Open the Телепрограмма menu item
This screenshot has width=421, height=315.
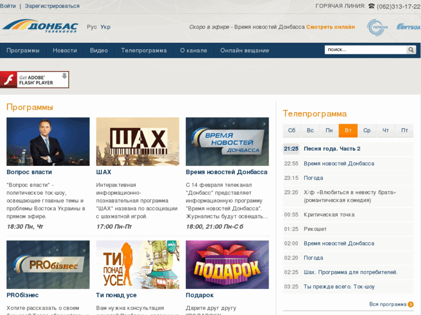click(x=144, y=50)
